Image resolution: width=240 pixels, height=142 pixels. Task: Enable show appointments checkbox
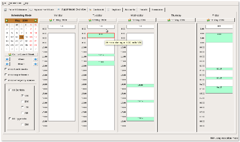coord(17,75)
